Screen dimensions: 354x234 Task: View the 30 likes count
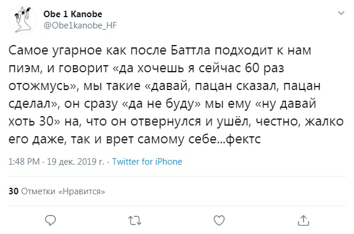[13, 191]
